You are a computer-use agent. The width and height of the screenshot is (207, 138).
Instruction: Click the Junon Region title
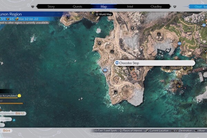click(11, 14)
